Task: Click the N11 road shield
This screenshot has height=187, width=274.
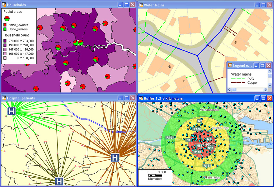Action: coord(211,148)
